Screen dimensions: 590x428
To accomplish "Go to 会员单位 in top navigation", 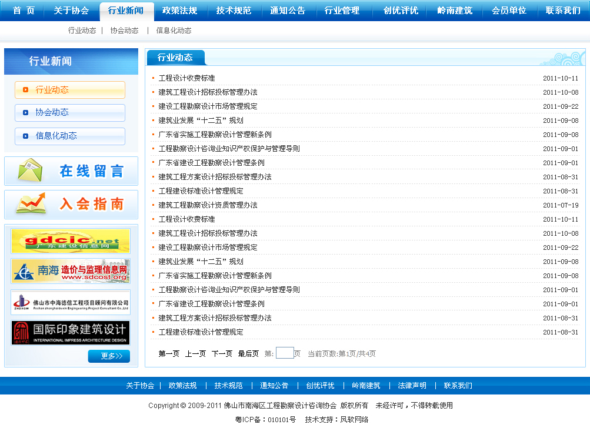I will [x=509, y=11].
